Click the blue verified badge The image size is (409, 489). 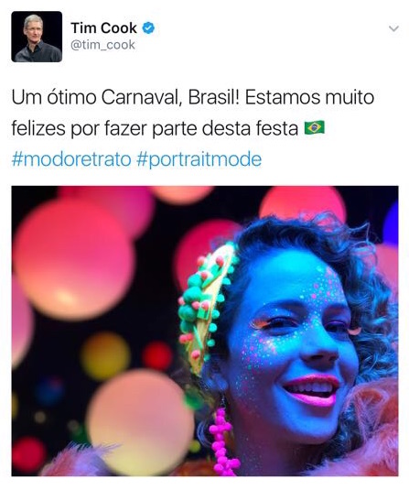(x=148, y=28)
